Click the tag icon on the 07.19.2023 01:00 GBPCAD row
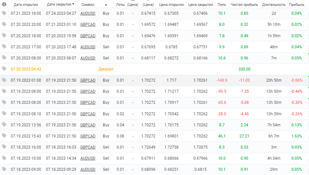Image resolution: width=309 pixels, height=175 pixels. tap(4, 80)
